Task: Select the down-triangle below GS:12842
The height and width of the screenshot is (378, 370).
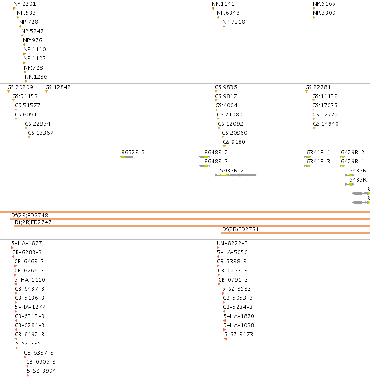Action: (x=47, y=92)
